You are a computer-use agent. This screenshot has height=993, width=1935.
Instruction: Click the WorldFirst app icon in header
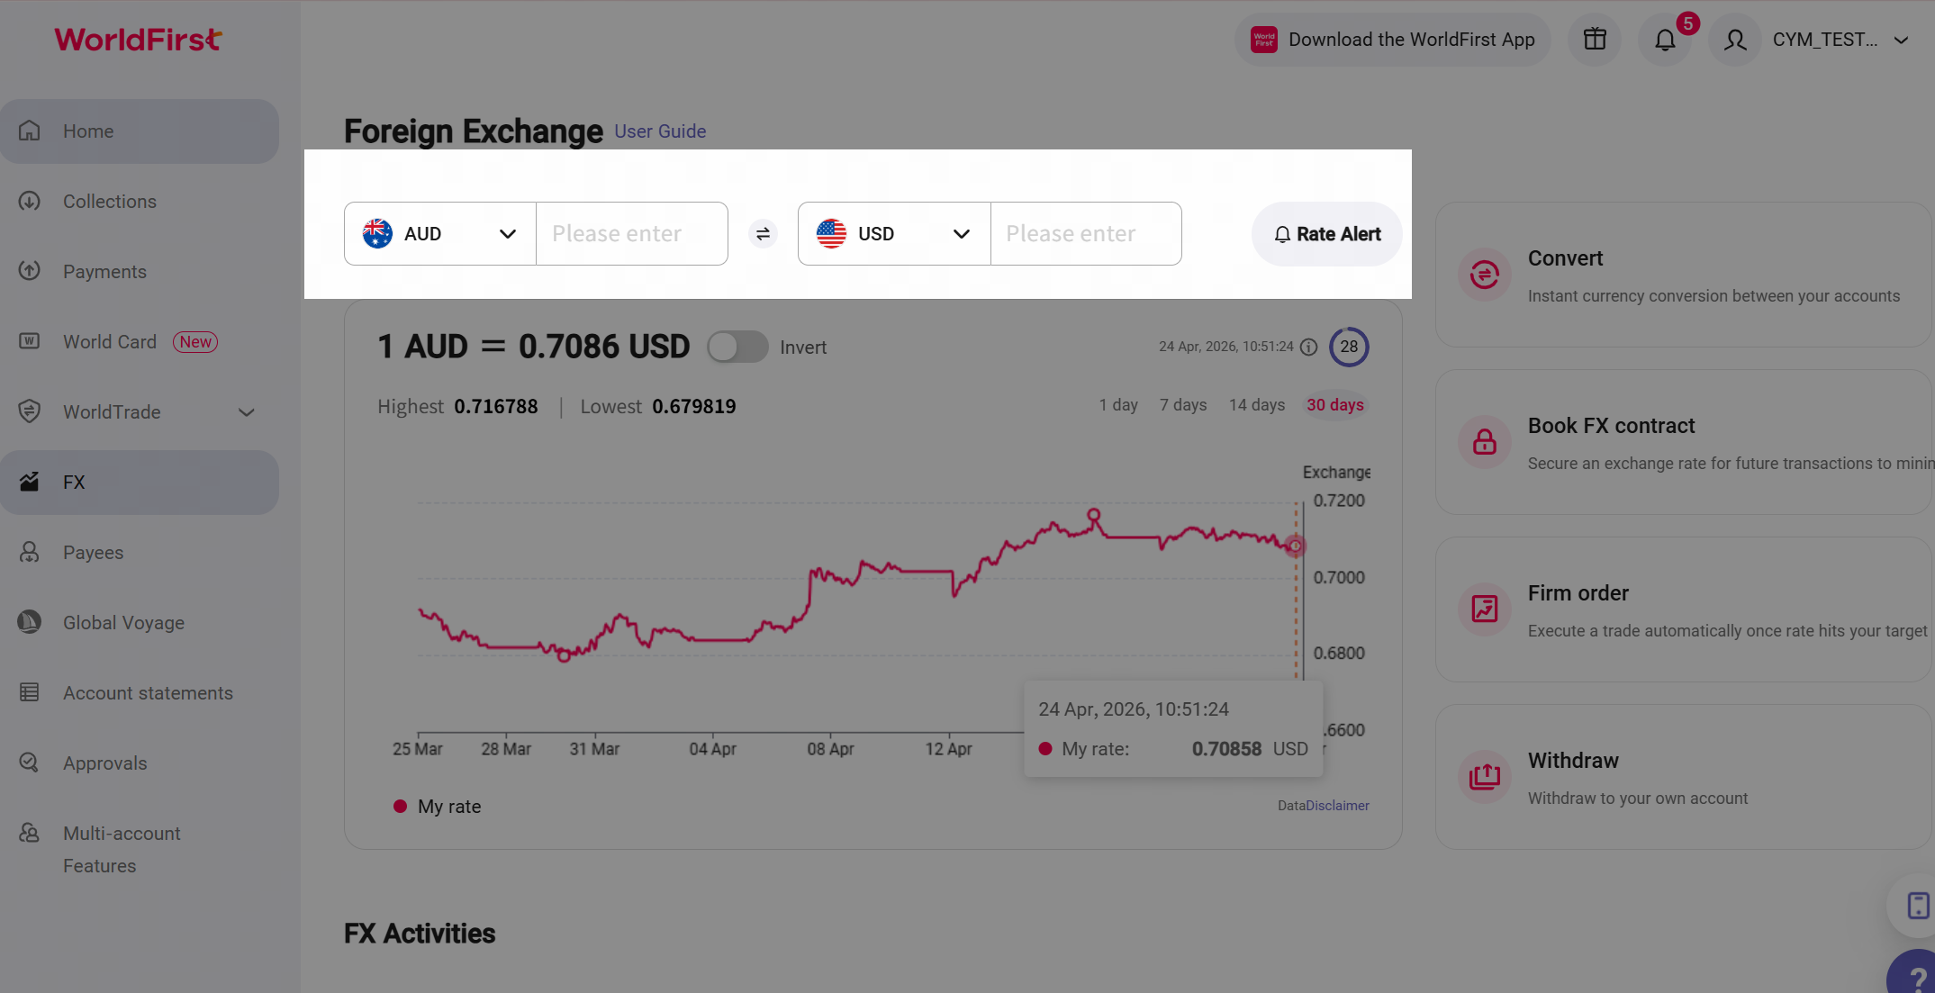tap(1264, 40)
